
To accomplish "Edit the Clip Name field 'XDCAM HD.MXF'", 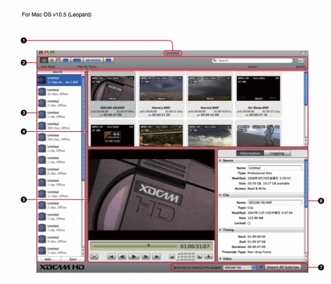I will point(275,203).
